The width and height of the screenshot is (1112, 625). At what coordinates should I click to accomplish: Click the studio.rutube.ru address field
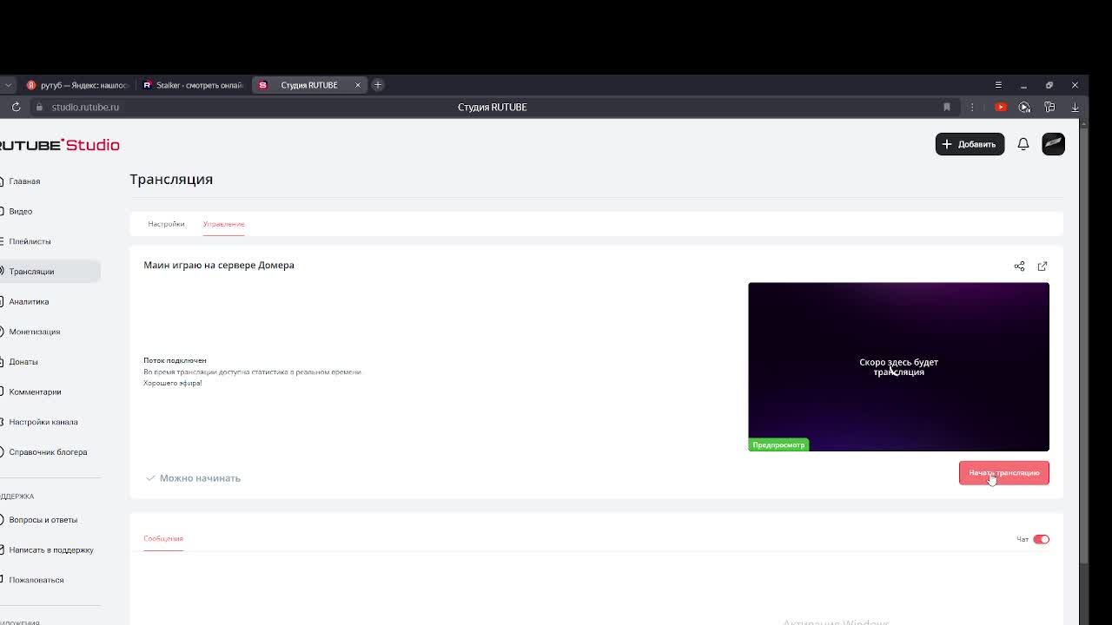[85, 107]
